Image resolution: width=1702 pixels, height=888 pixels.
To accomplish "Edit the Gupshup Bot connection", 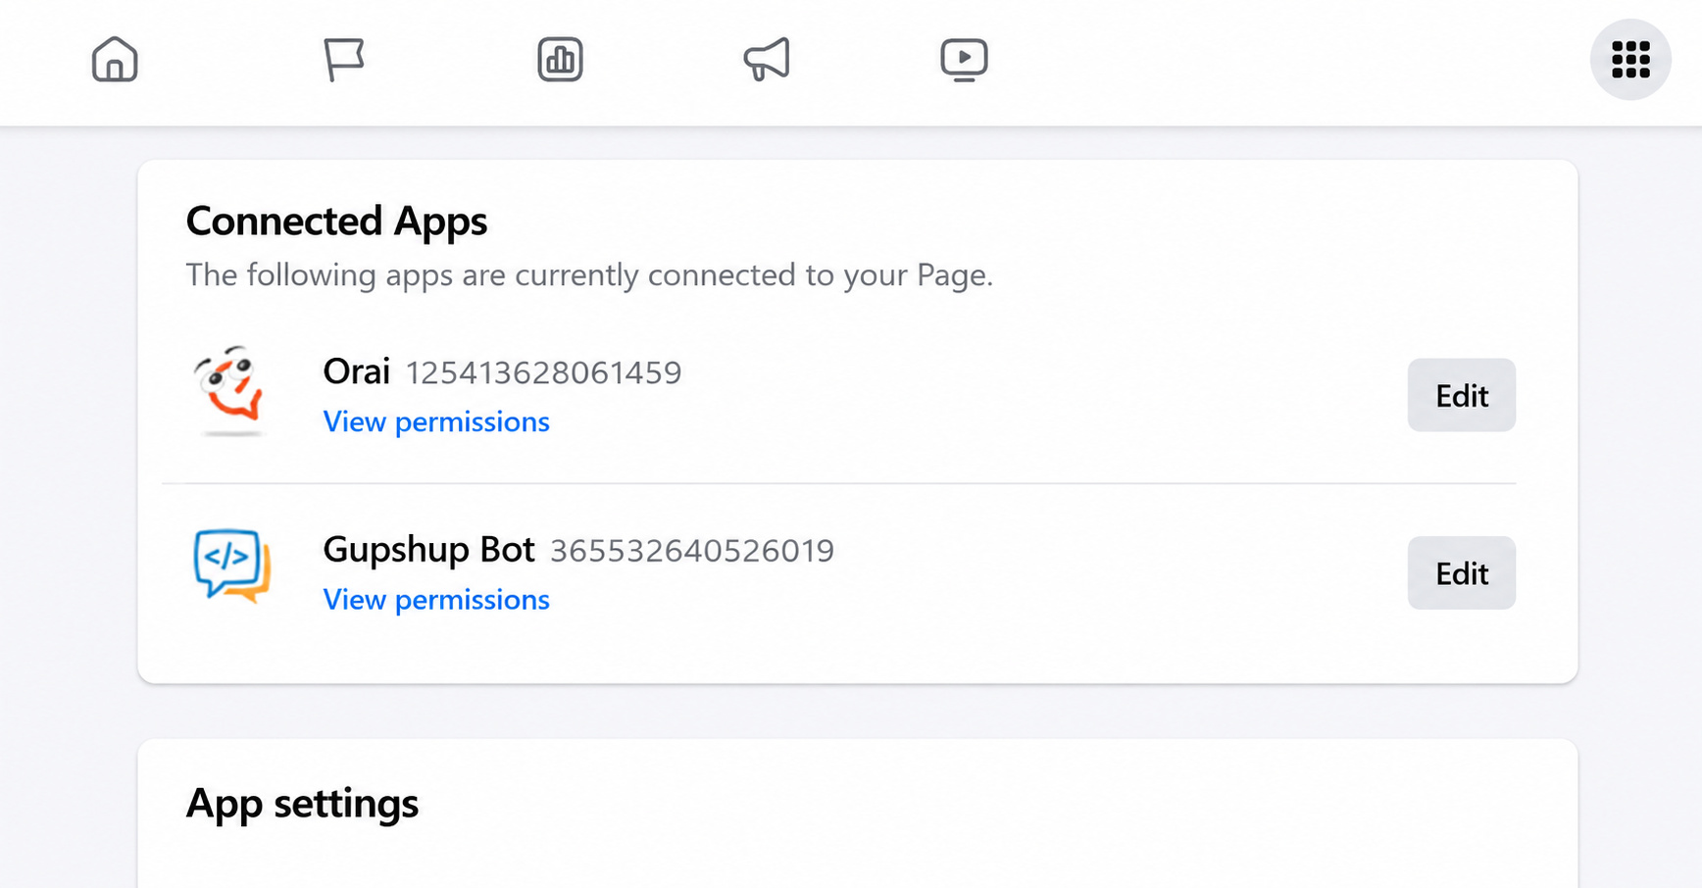I will click(1462, 573).
